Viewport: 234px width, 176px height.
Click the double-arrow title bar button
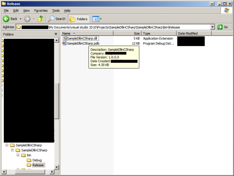click(x=212, y=4)
